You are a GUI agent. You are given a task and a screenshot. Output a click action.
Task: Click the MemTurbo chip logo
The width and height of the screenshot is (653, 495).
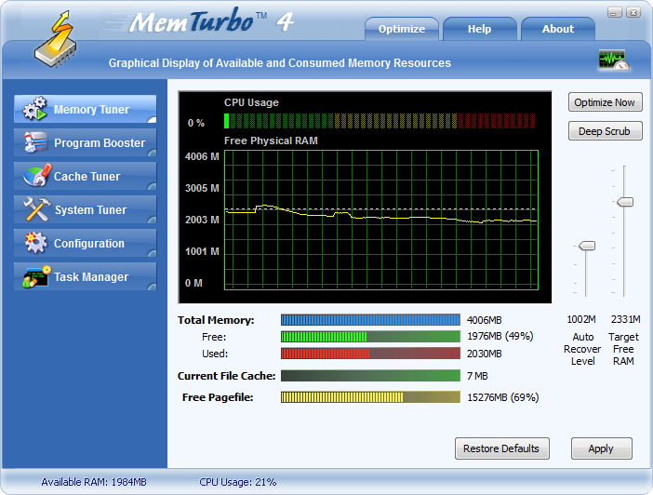(56, 40)
